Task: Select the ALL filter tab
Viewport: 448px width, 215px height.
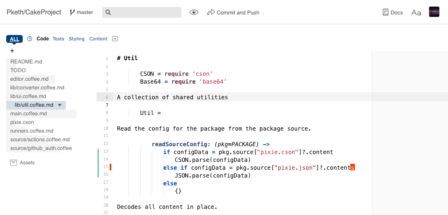Action: pos(14,39)
